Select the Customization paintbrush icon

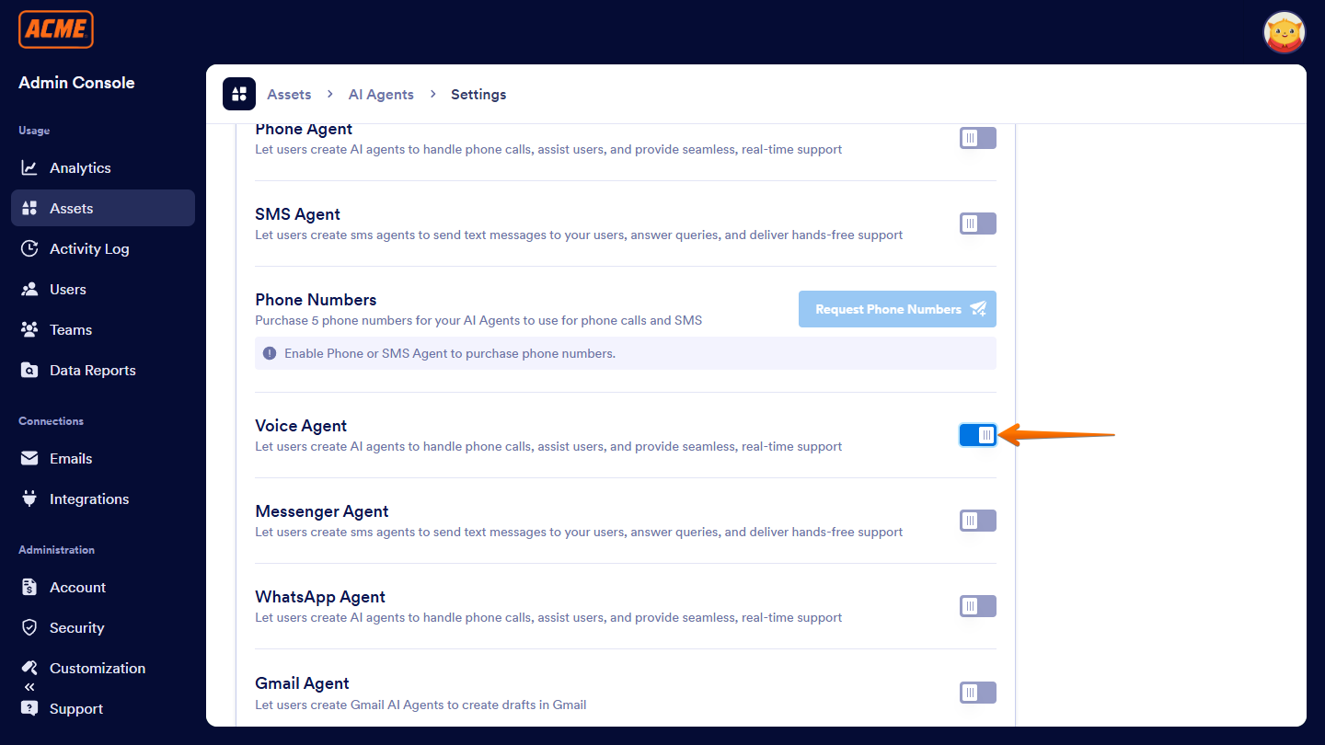[30, 668]
